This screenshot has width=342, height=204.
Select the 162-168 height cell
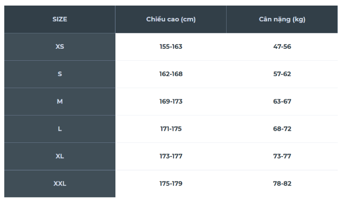(171, 74)
